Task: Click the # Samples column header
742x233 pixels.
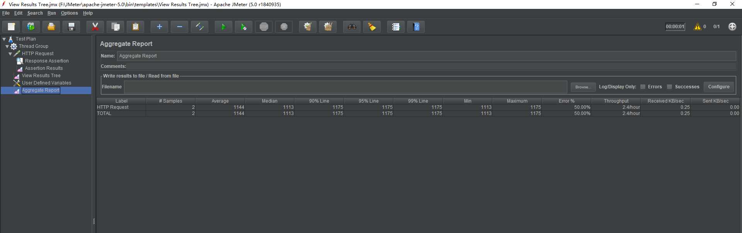Action: (x=170, y=101)
